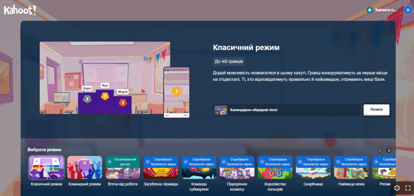The image size is (414, 196).
Task: Start the game with Почати button
Action: 376,109
